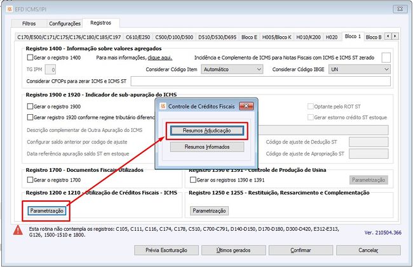The image size is (413, 267).
Task: Click the Código de ajuste de Dedução ST field
Action: [369, 142]
